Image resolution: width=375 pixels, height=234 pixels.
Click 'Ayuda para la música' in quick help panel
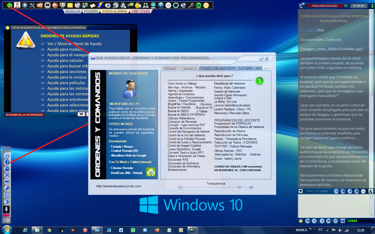click(x=67, y=77)
